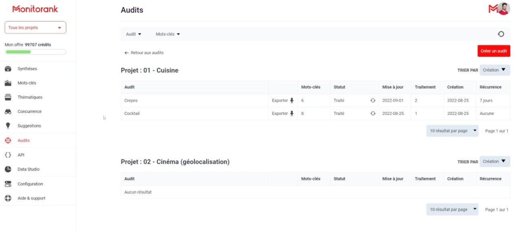The image size is (515, 231).
Task: Click Traitement header in Cinéma table
Action: [x=425, y=179]
